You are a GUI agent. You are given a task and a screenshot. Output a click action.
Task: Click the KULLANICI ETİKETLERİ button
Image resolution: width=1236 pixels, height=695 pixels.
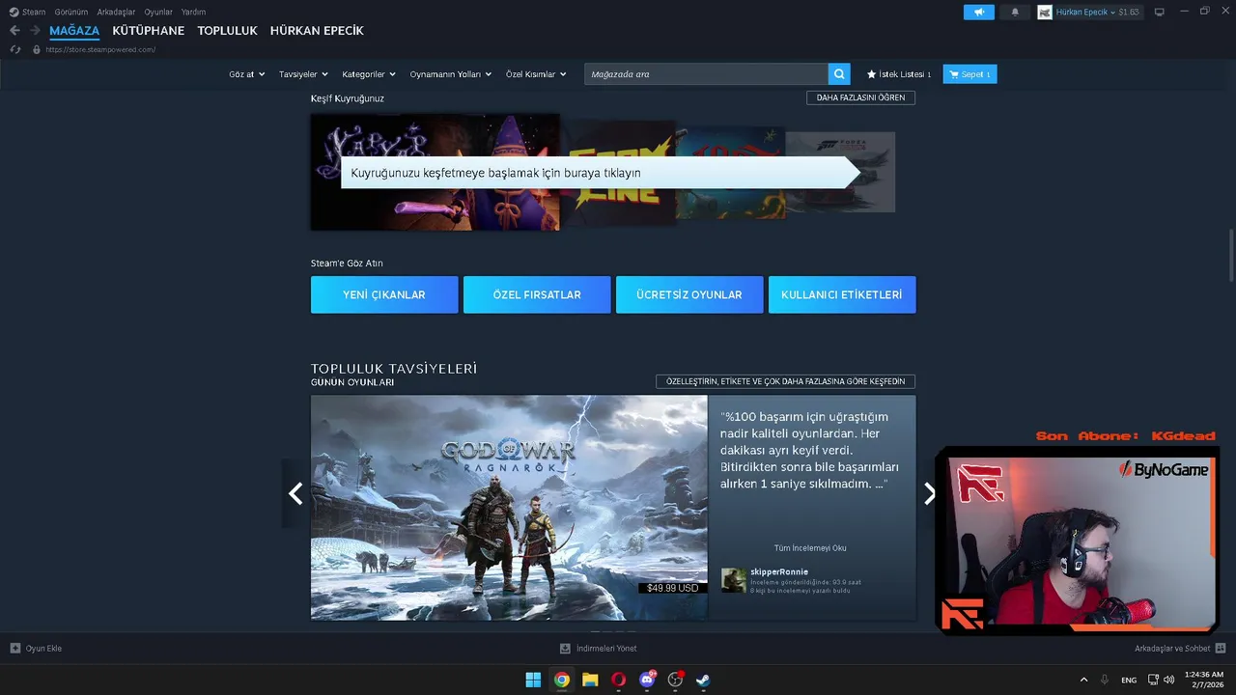click(842, 294)
